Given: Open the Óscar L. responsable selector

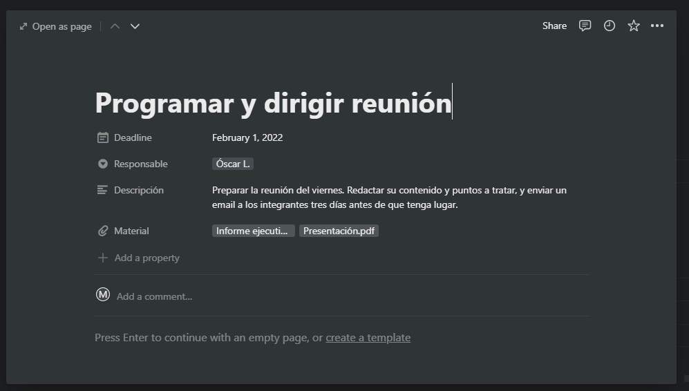Looking at the screenshot, I should (x=233, y=164).
